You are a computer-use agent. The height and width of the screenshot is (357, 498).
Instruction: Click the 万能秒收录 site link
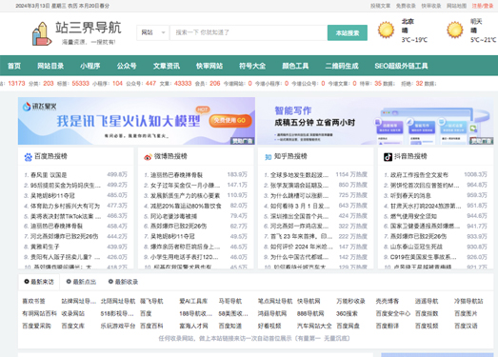pyautogui.click(x=350, y=301)
